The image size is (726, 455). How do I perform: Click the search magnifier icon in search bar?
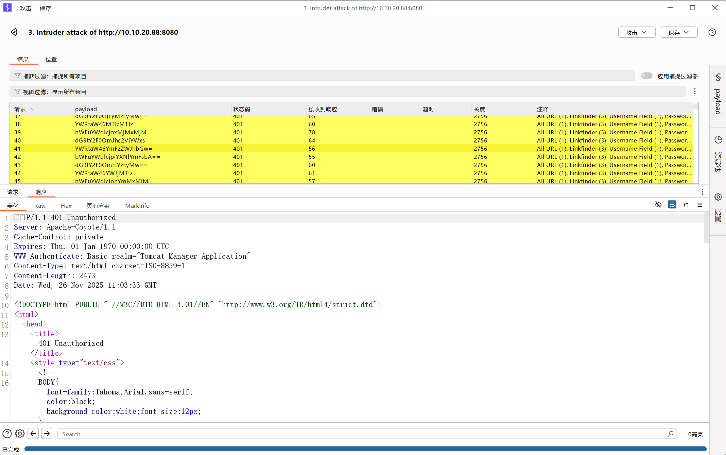pos(671,434)
